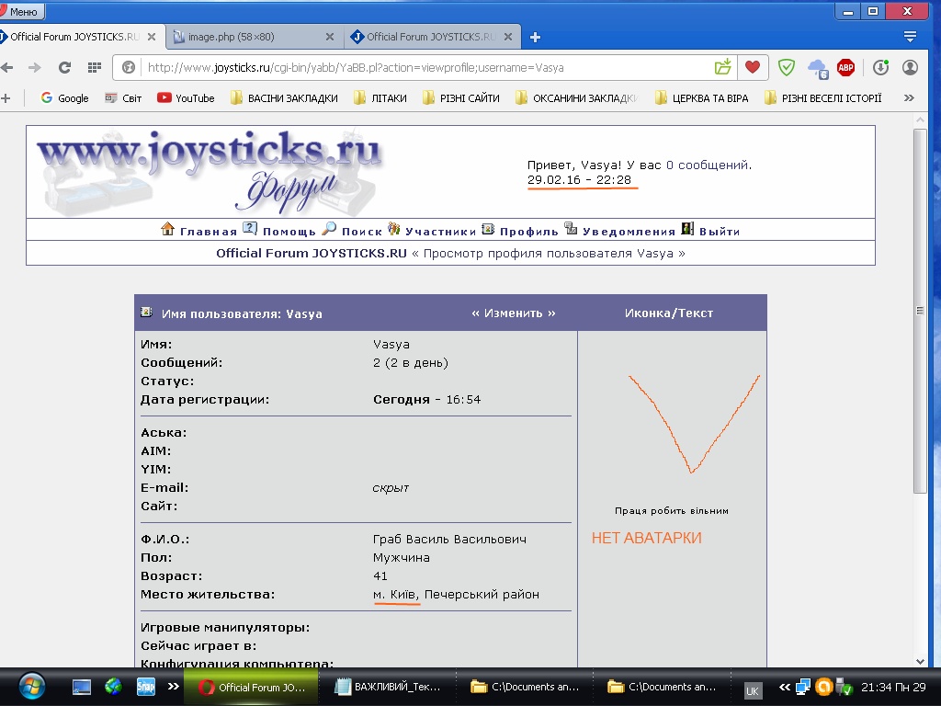Image resolution: width=941 pixels, height=706 pixels.
Task: Open the green shield security extension
Action: [x=787, y=67]
